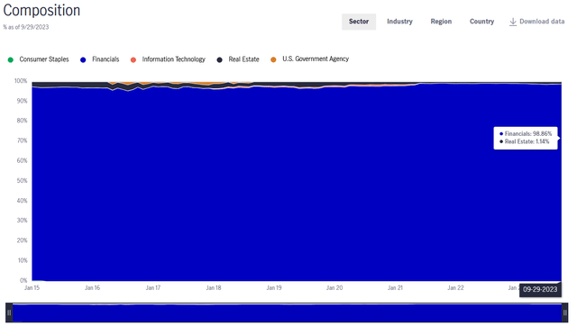Click the Composition heading
Image resolution: width=577 pixels, height=335 pixels.
[x=41, y=10]
